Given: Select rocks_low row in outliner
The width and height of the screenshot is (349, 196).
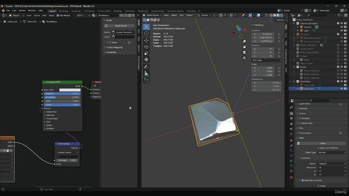Looking at the screenshot, I should click(318, 89).
